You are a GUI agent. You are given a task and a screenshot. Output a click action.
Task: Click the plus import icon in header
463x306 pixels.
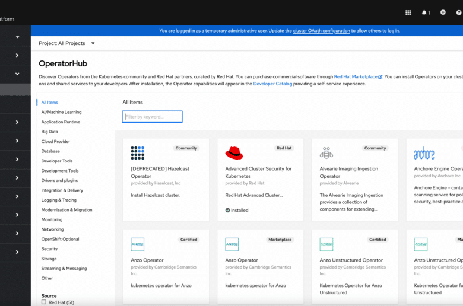click(x=443, y=12)
